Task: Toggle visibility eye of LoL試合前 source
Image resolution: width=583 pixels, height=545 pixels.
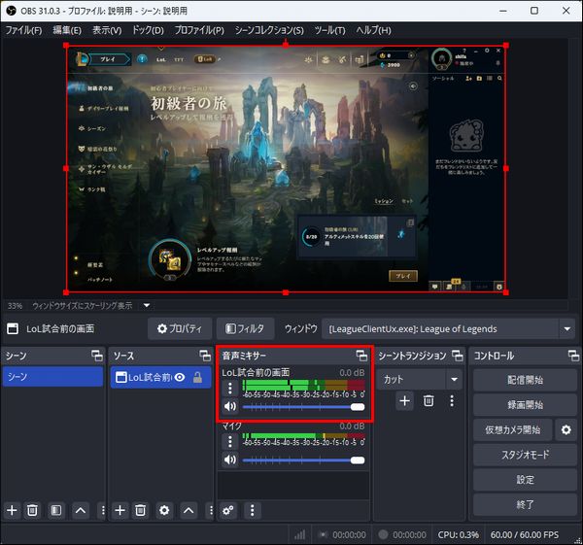Action: point(180,377)
